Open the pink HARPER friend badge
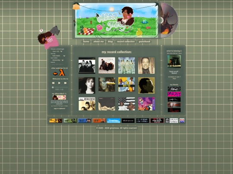 tap(174, 94)
